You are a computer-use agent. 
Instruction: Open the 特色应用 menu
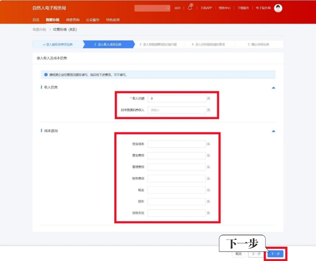pyautogui.click(x=113, y=20)
